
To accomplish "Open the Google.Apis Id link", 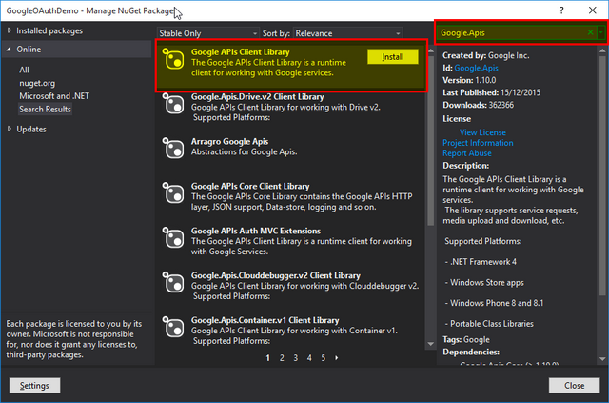I will tap(476, 68).
